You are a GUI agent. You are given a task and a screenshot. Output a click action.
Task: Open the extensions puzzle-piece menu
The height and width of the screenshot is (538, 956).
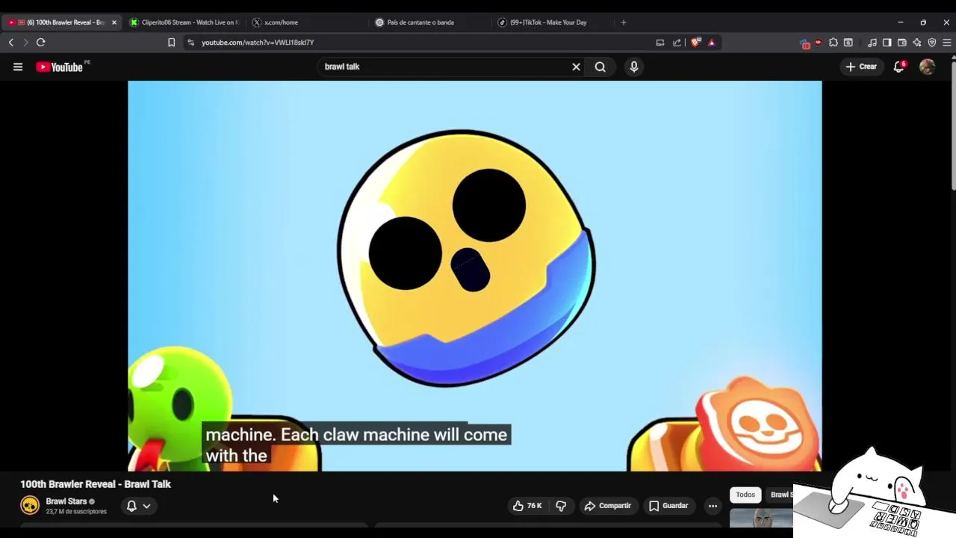(834, 43)
